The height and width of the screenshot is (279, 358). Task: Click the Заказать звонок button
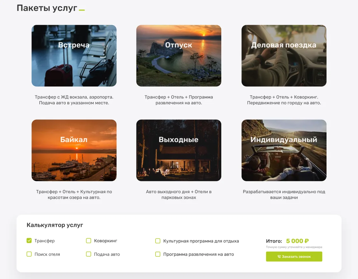(294, 257)
